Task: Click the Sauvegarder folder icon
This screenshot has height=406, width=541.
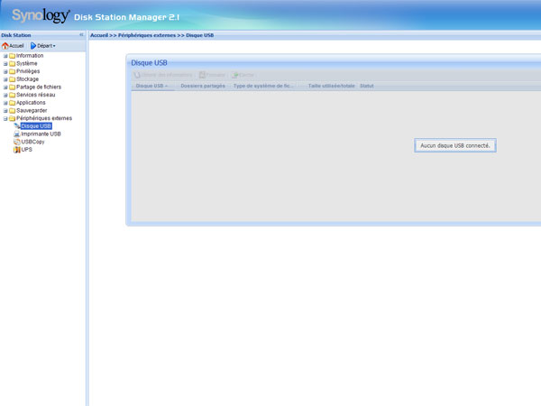Action: [x=12, y=111]
